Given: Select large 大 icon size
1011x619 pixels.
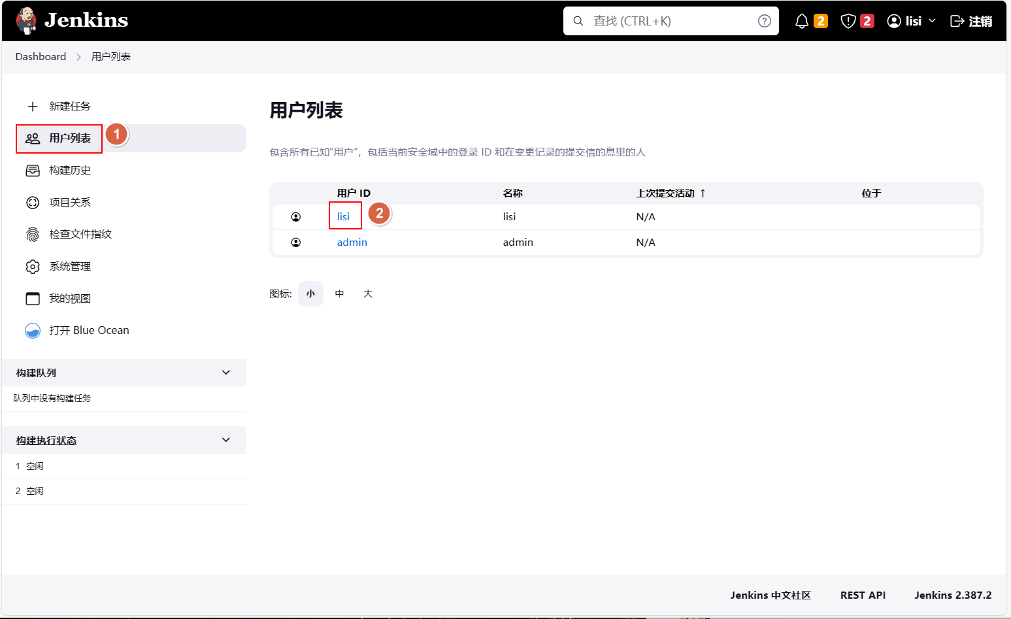Looking at the screenshot, I should coord(368,294).
